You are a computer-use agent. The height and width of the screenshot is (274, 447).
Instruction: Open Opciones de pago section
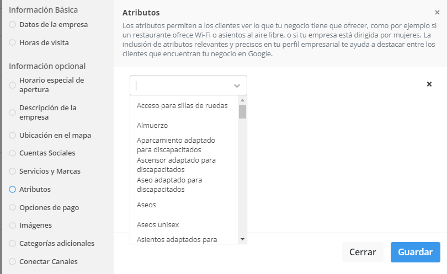(x=49, y=208)
